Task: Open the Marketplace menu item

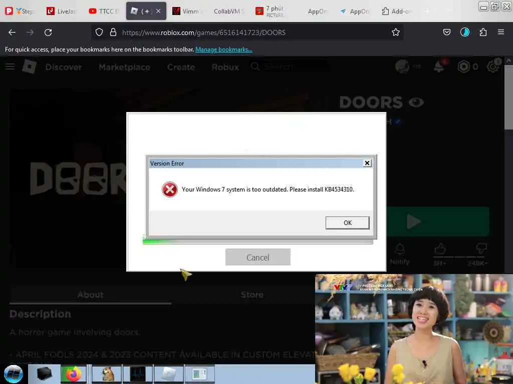Action: (124, 67)
